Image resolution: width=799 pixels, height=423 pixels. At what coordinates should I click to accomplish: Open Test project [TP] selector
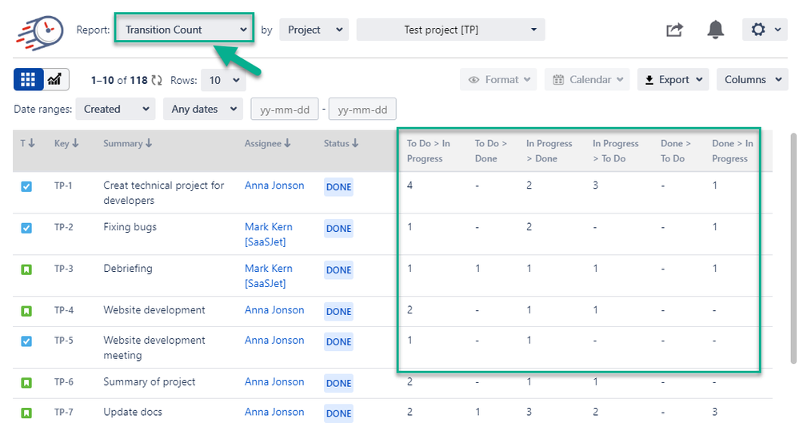[450, 30]
